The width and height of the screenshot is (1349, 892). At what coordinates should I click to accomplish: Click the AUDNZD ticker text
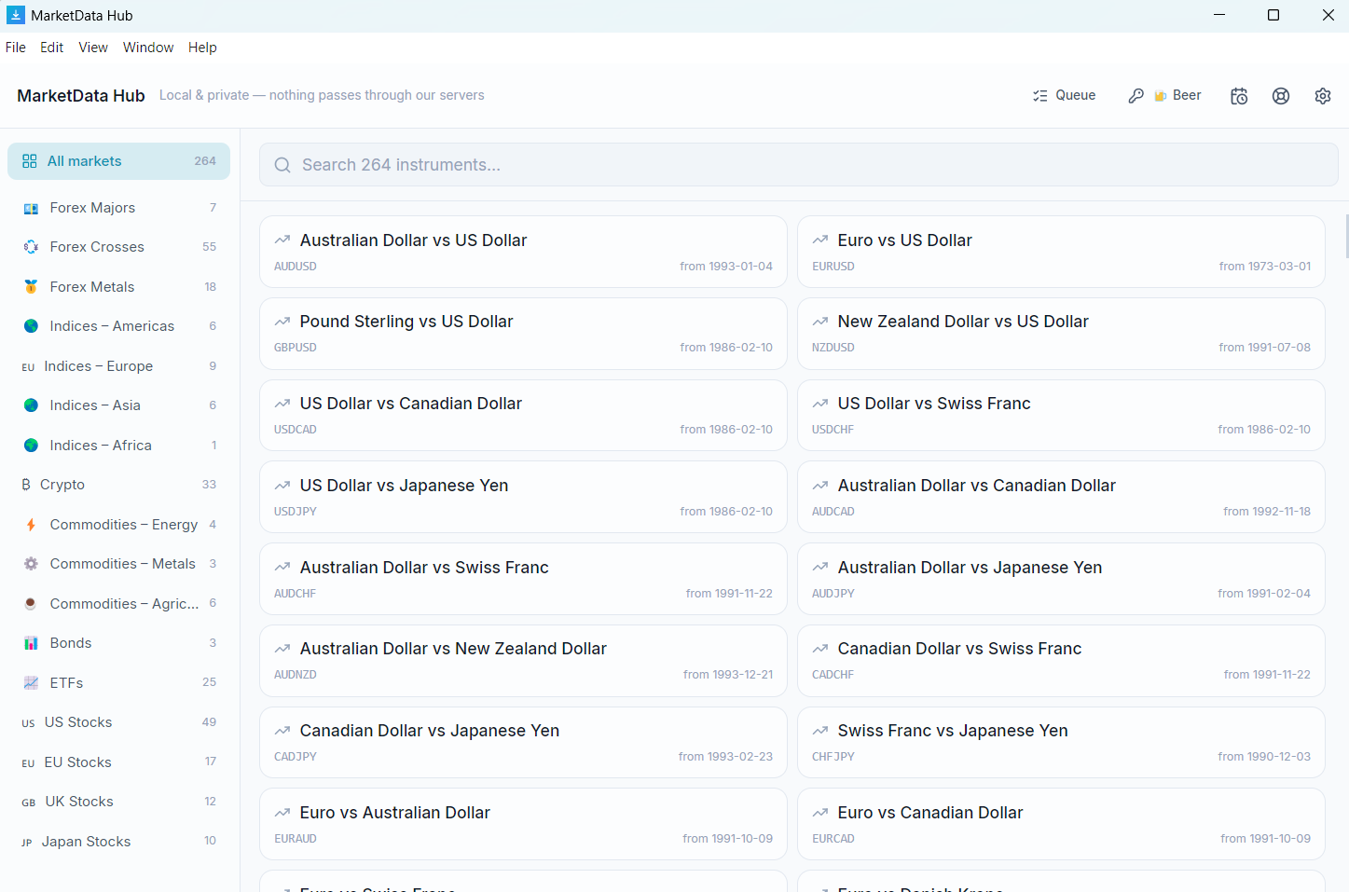tap(296, 675)
